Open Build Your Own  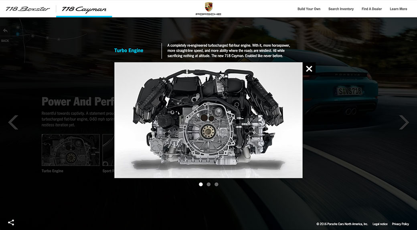tap(309, 9)
